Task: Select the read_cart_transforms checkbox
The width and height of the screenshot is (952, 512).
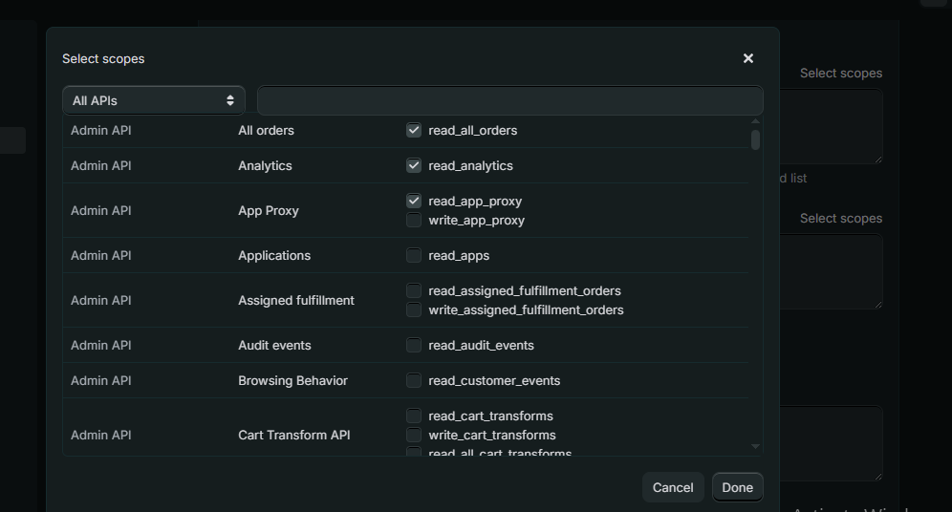Action: (x=414, y=416)
